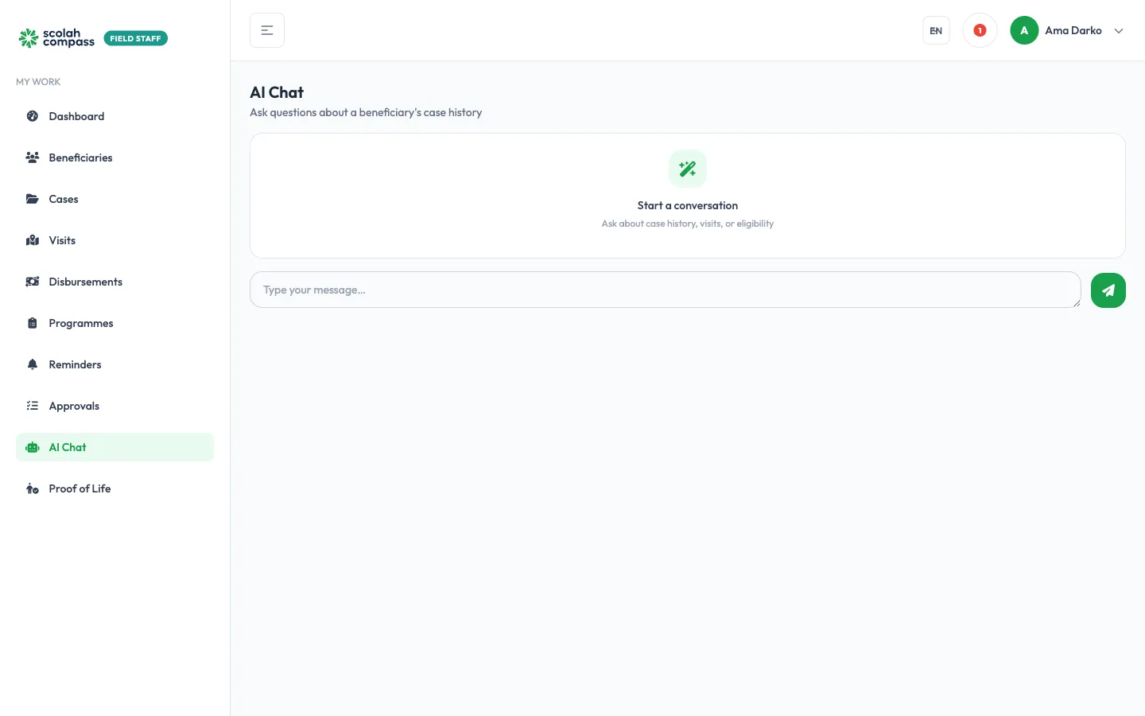Click the Beneficiaries people icon
Image resolution: width=1145 pixels, height=716 pixels.
click(33, 158)
